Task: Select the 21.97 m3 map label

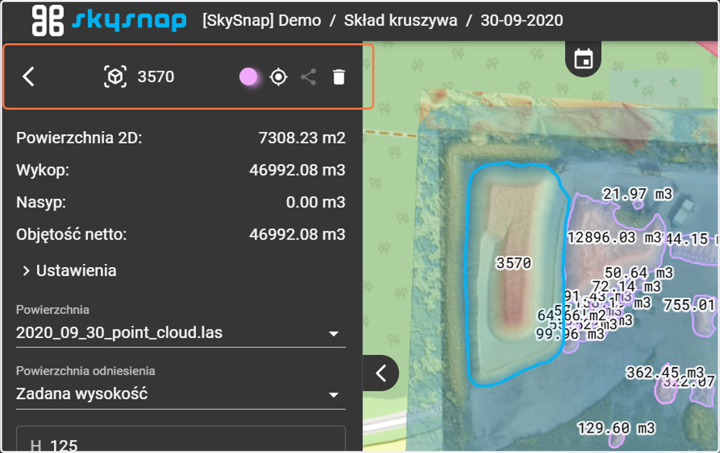Action: point(637,194)
